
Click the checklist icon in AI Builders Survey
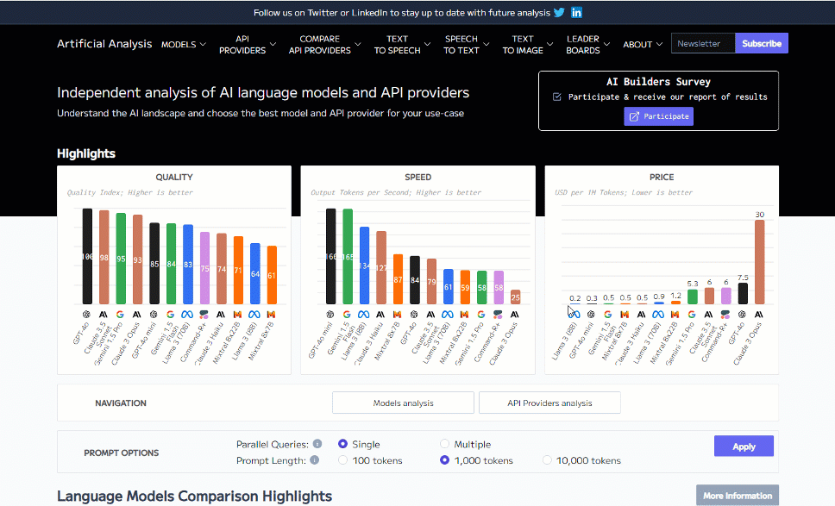[557, 97]
